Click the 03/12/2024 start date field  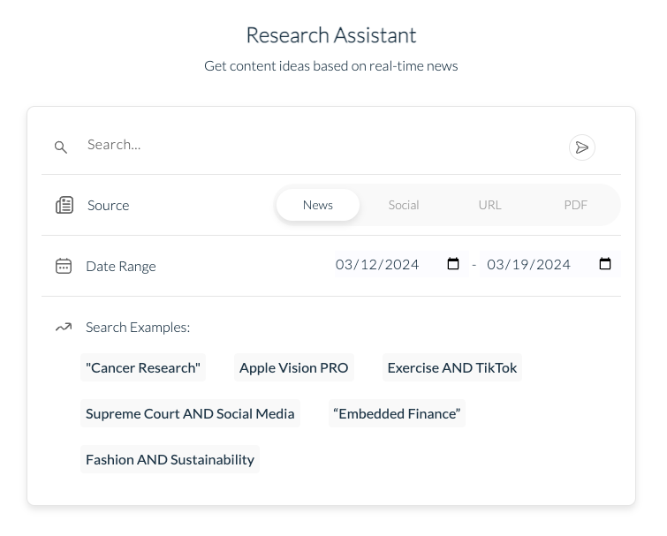(380, 264)
